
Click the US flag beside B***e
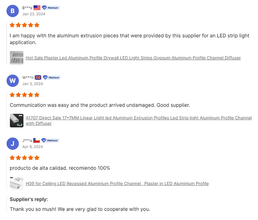37,8
